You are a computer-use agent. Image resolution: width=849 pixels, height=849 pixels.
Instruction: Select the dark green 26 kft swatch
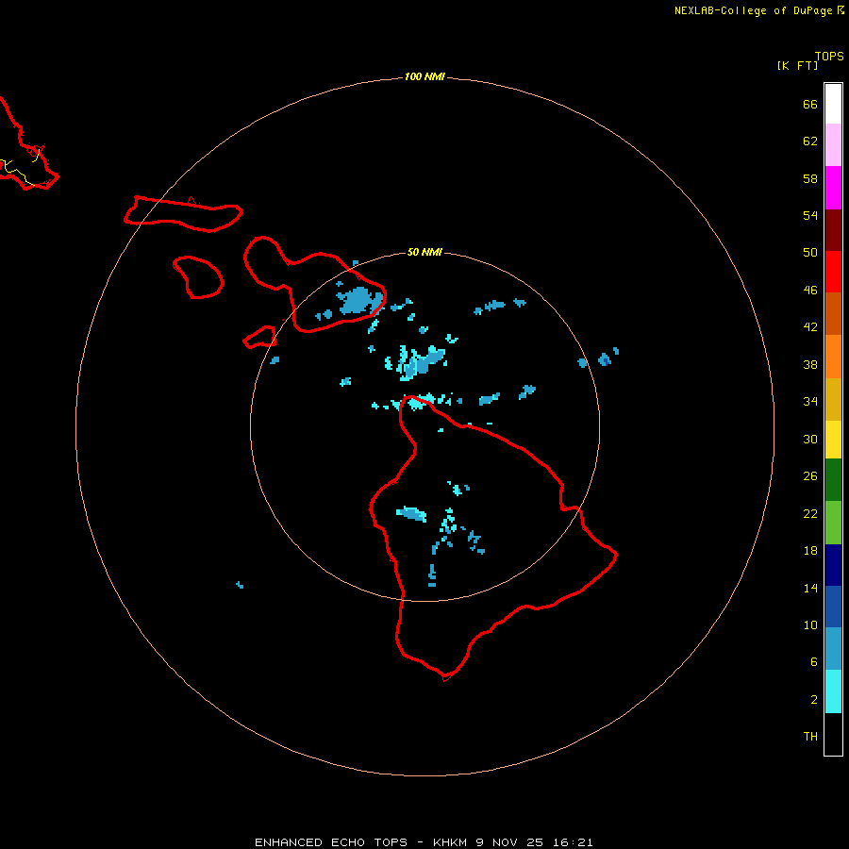(833, 480)
